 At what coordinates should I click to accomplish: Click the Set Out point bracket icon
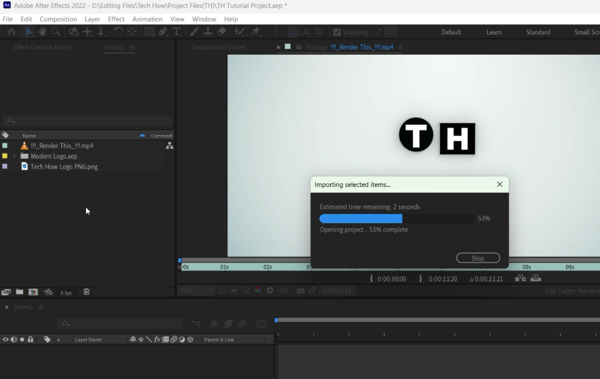tap(420, 278)
